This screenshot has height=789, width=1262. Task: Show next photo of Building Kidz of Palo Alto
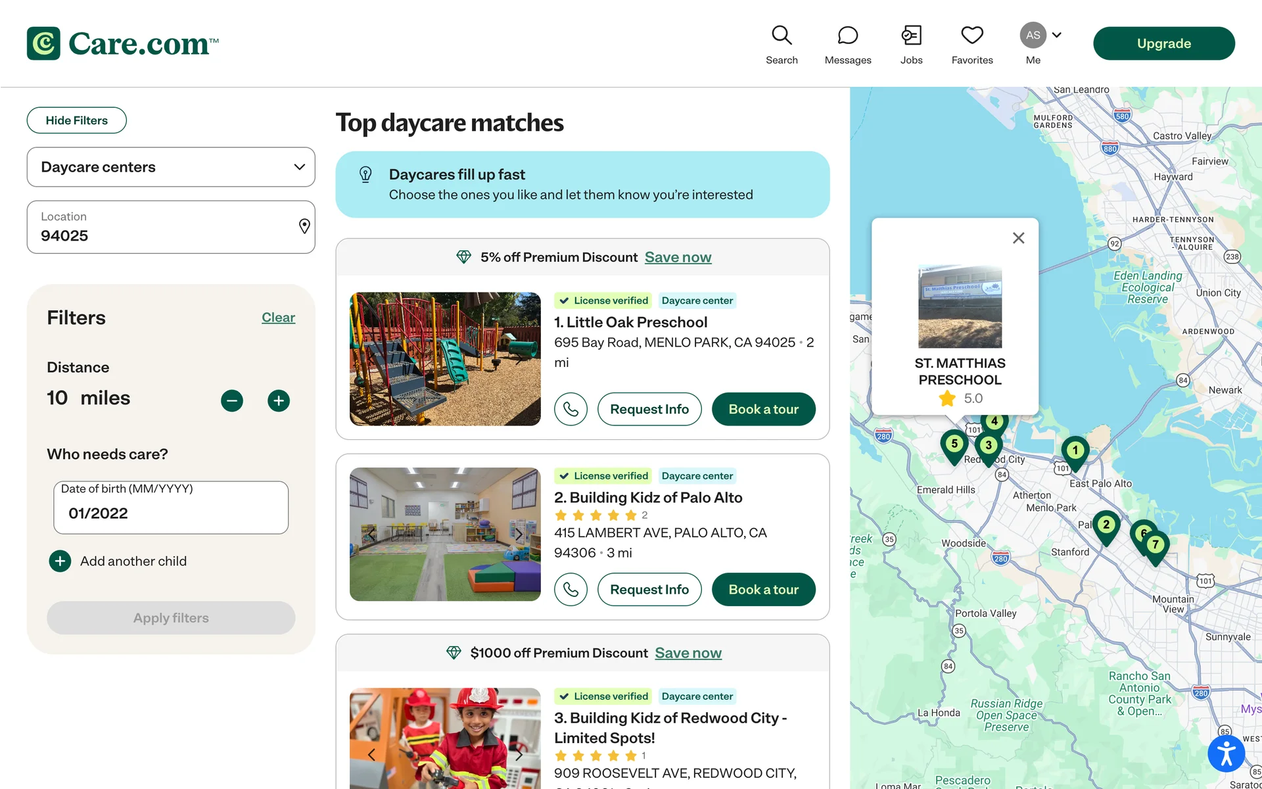[519, 534]
